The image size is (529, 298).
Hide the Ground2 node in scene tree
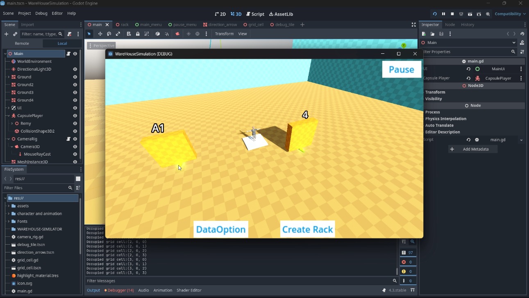(75, 85)
